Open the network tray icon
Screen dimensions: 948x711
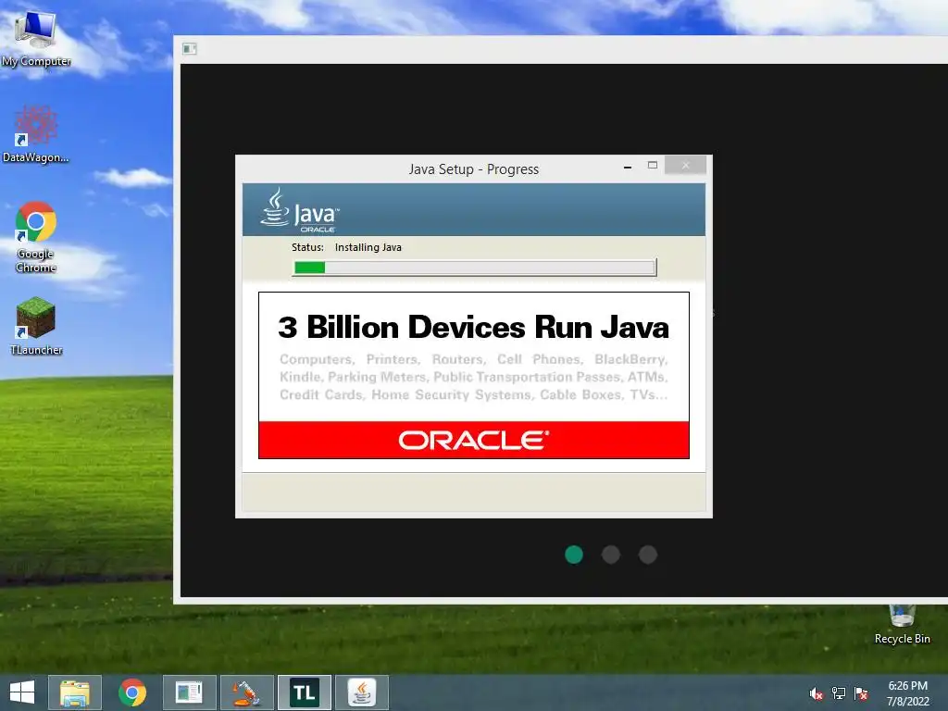point(839,693)
